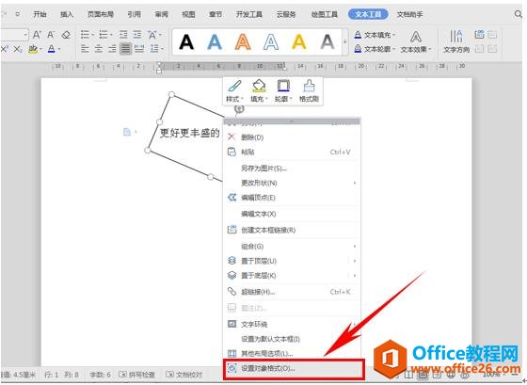Expand the 置于顶层(U) submenu

point(292,261)
